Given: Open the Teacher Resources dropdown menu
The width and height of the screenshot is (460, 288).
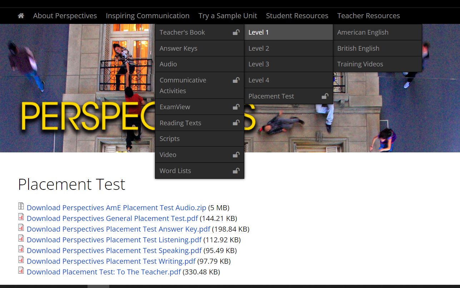Looking at the screenshot, I should [368, 16].
